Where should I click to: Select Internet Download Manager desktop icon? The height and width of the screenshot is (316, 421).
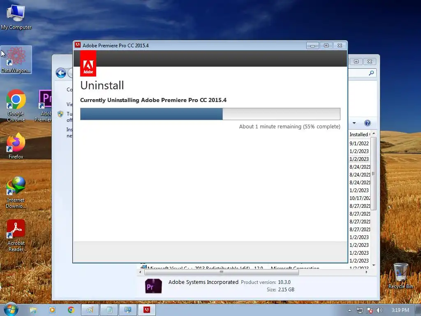pos(16,193)
